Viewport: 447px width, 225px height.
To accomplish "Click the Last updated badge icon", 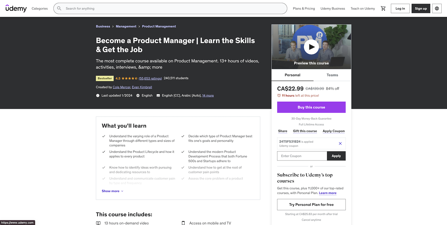I will (98, 96).
